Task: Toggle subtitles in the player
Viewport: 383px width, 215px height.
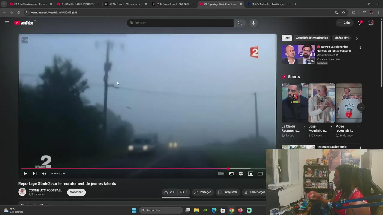Action: tap(231, 173)
